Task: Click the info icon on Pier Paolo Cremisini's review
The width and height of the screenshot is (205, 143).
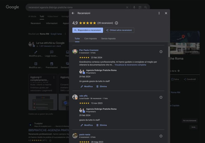Action: click(161, 52)
